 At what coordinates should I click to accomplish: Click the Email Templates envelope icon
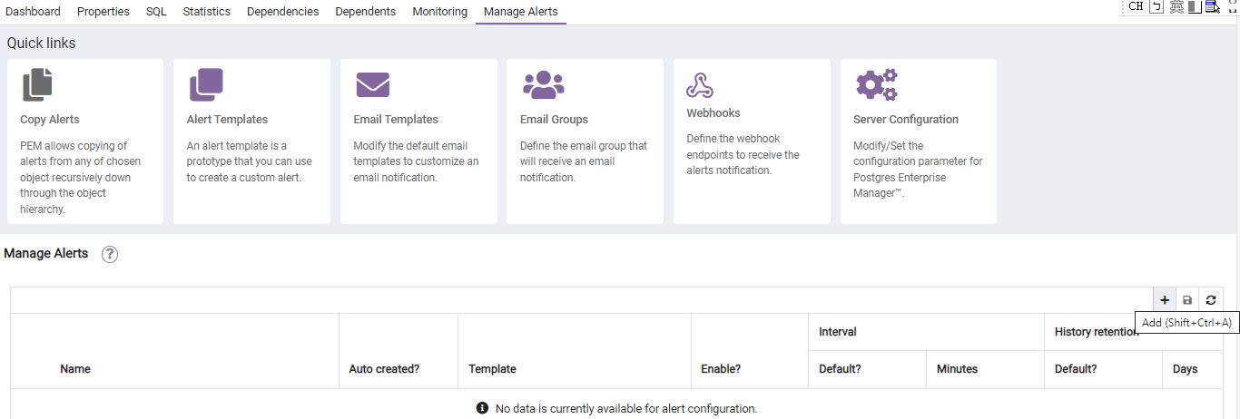coord(372,85)
